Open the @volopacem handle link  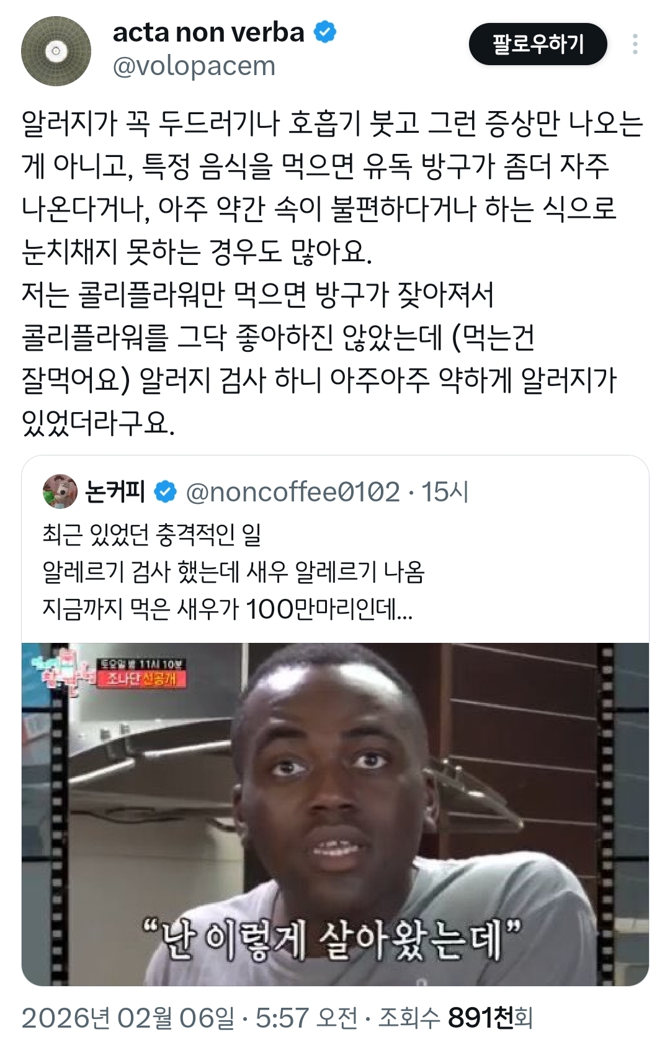194,66
